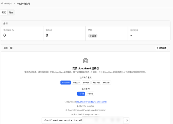Click the cloudflared connector icon

(86, 61)
